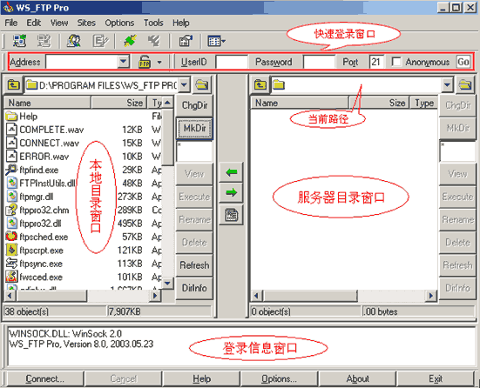Click the local MkDir button
The height and width of the screenshot is (388, 480).
tap(194, 129)
